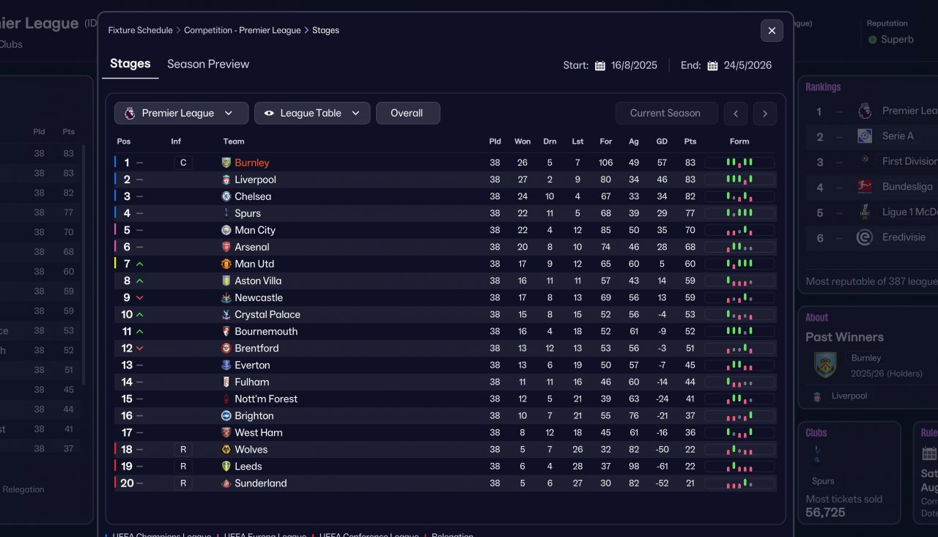Viewport: 938px width, 537px height.
Task: Click the Wolves club badge icon
Action: coord(226,449)
